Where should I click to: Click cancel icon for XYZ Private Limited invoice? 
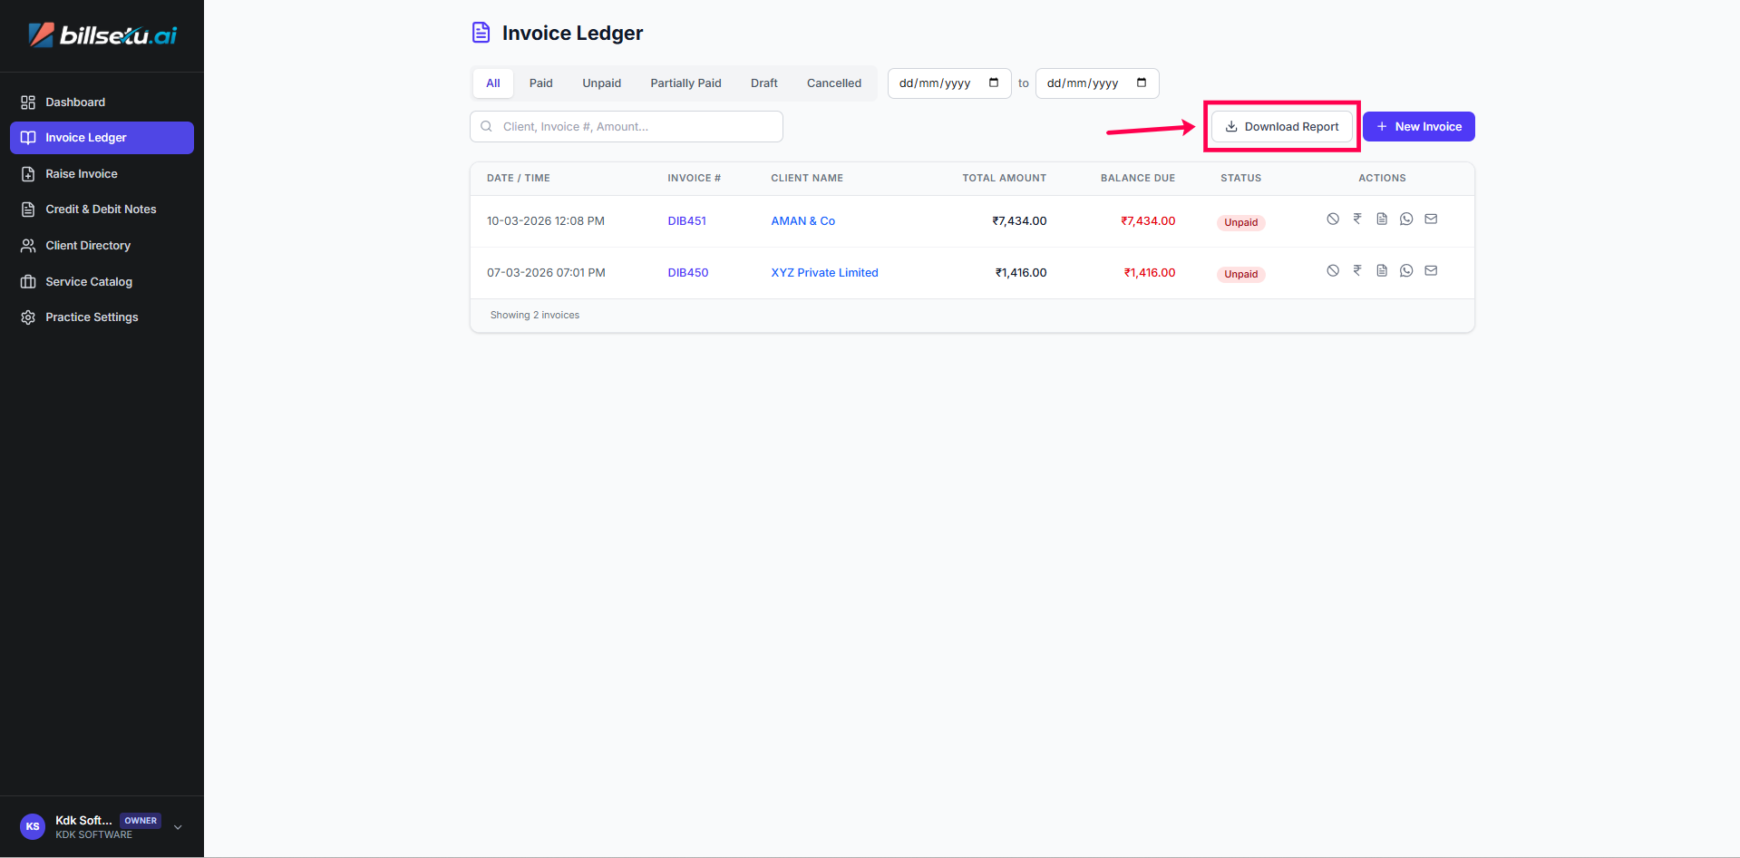[1333, 271]
